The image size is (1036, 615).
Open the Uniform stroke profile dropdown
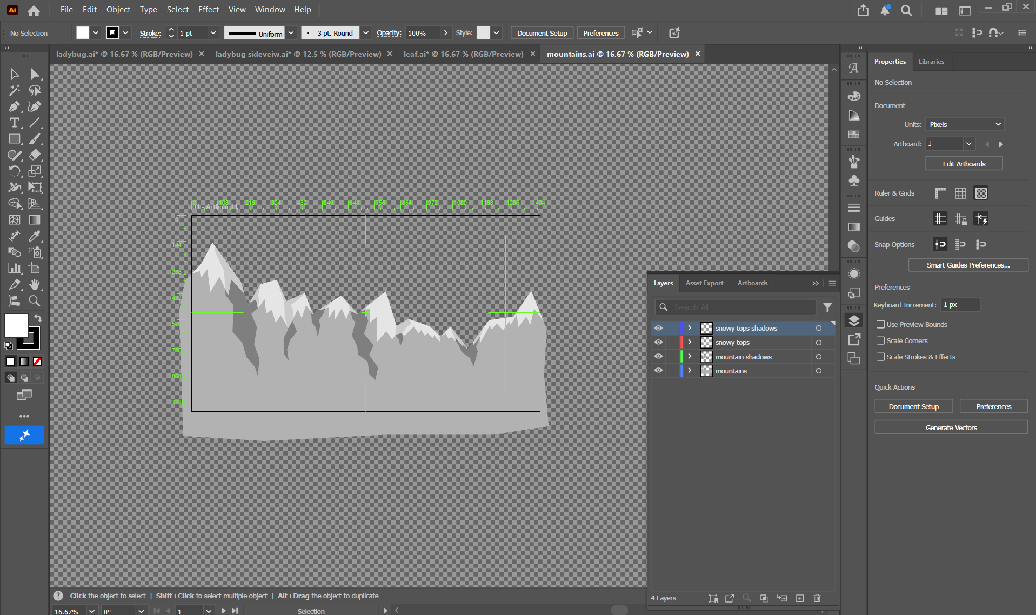tap(291, 33)
